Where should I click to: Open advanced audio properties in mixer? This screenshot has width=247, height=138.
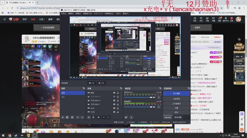pos(126,117)
